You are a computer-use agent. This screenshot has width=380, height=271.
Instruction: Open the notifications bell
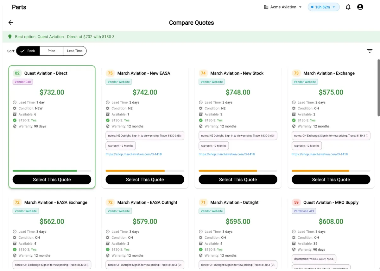click(348, 7)
